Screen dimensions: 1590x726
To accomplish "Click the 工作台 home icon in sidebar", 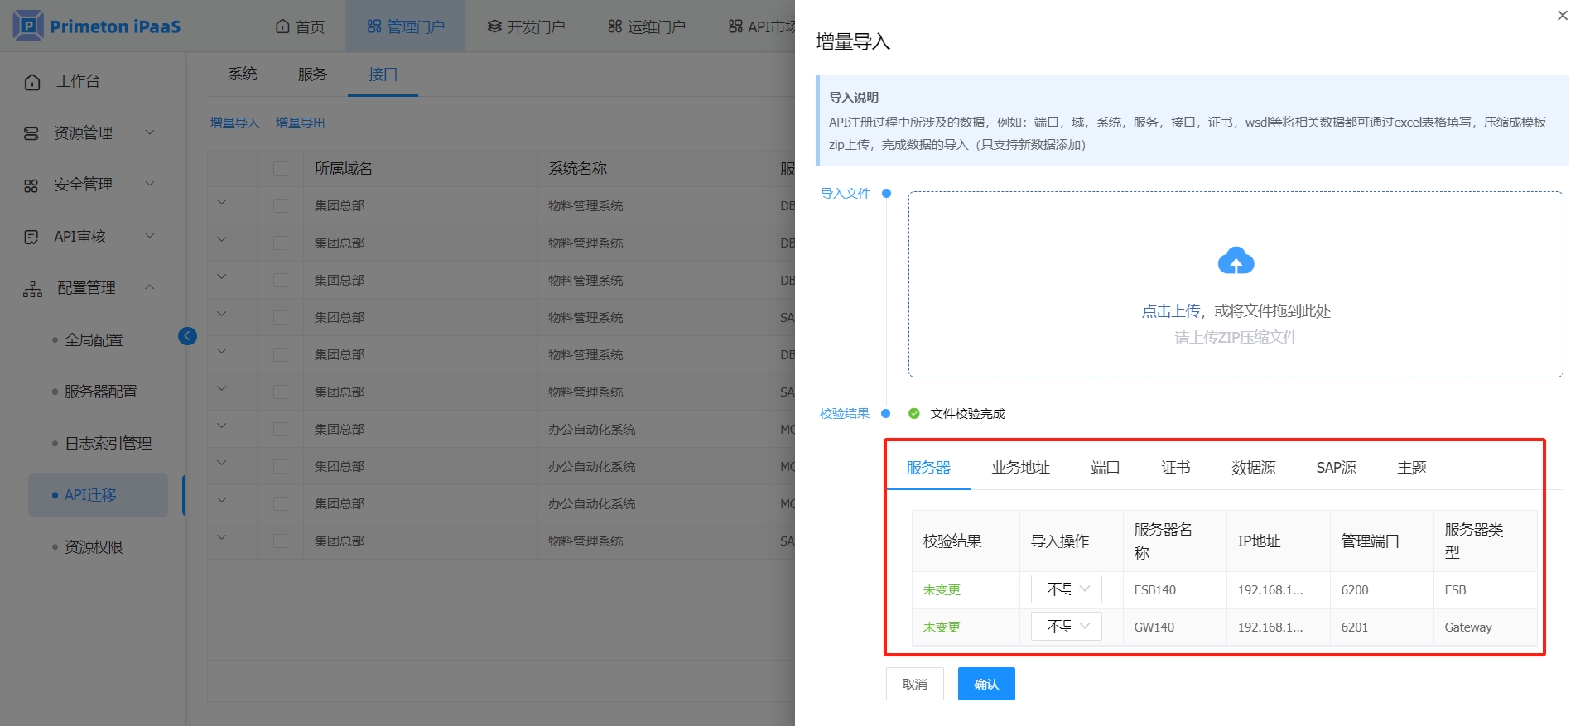I will click(x=32, y=82).
